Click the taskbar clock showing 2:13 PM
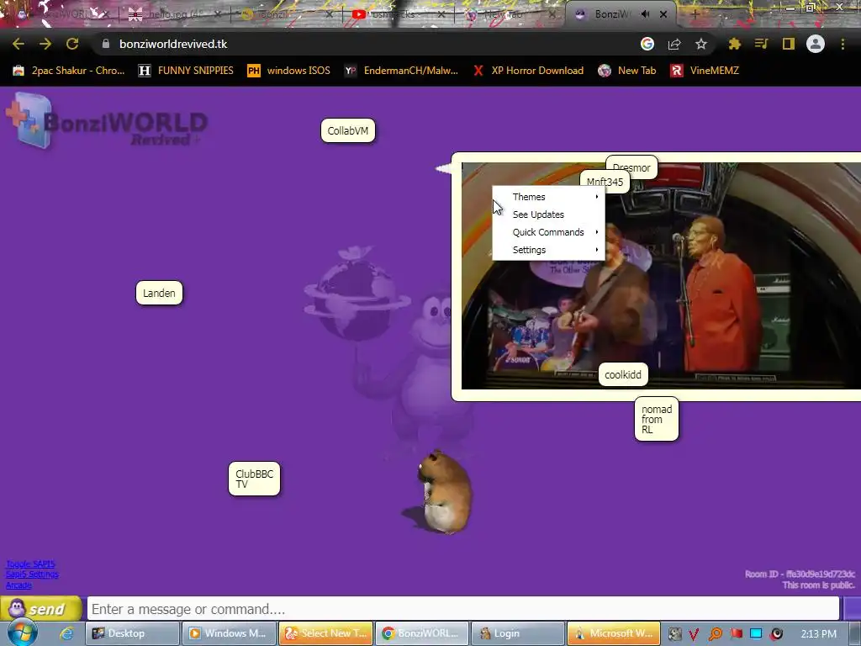861x646 pixels. 818,634
